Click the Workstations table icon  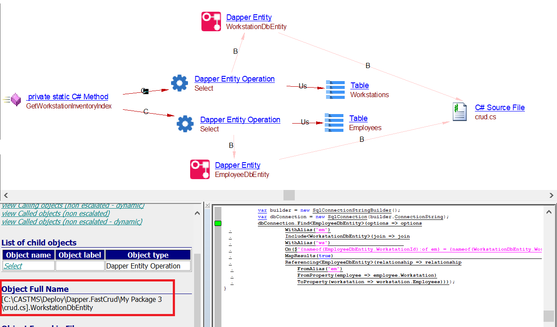click(335, 90)
